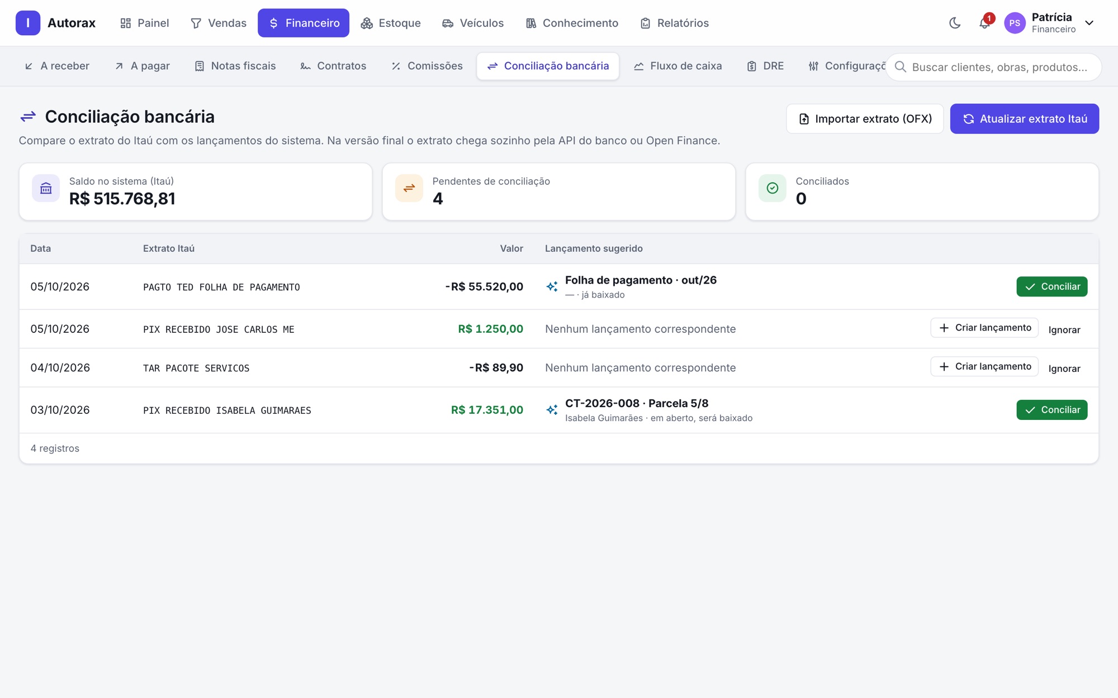Ignorar the TAR PACOTE SERVICOS row
The height and width of the screenshot is (698, 1118).
click(1064, 369)
